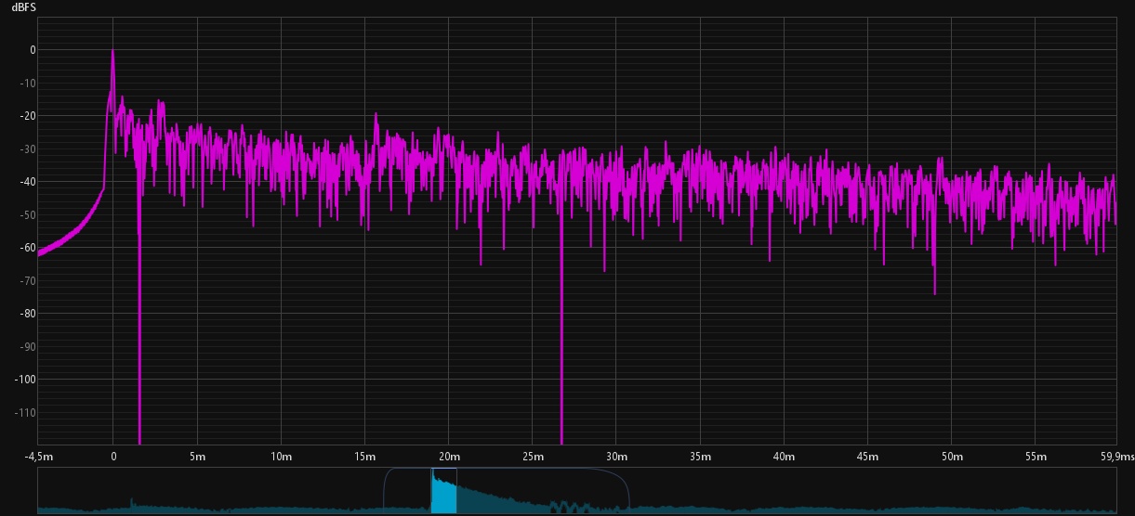This screenshot has width=1135, height=516.
Task: Click the 40m time axis label
Action: coord(784,457)
